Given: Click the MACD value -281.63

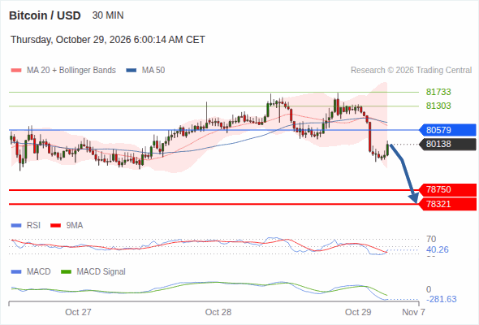Looking at the screenshot, I should click(442, 299).
